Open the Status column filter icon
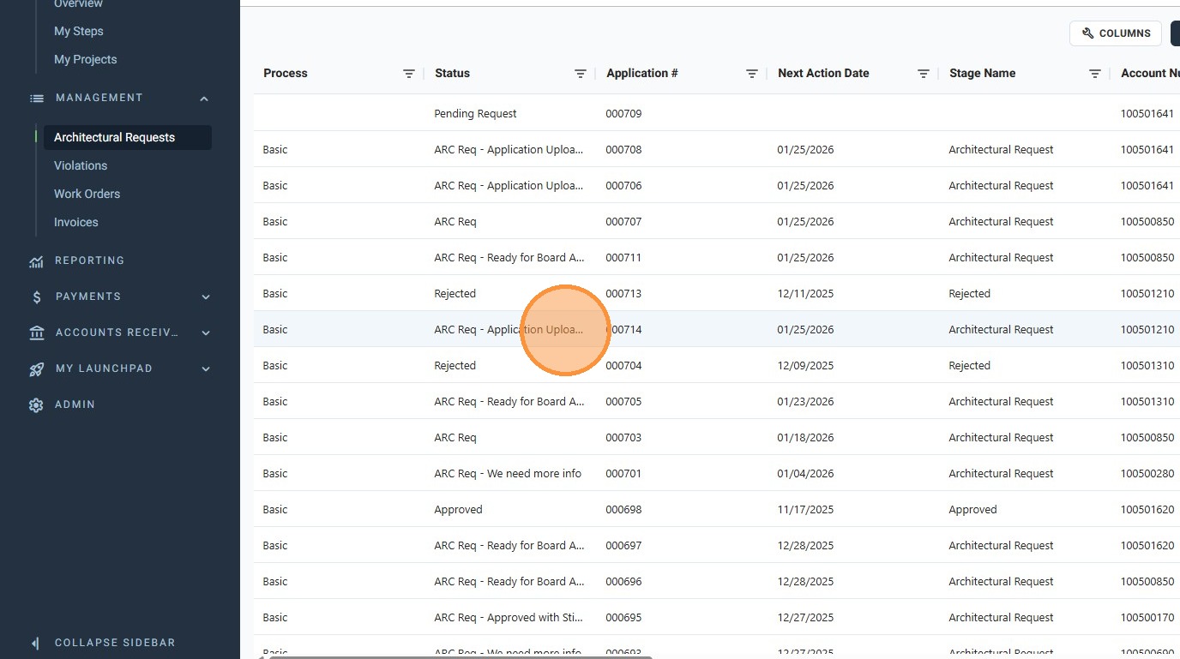1180x659 pixels. pos(581,74)
